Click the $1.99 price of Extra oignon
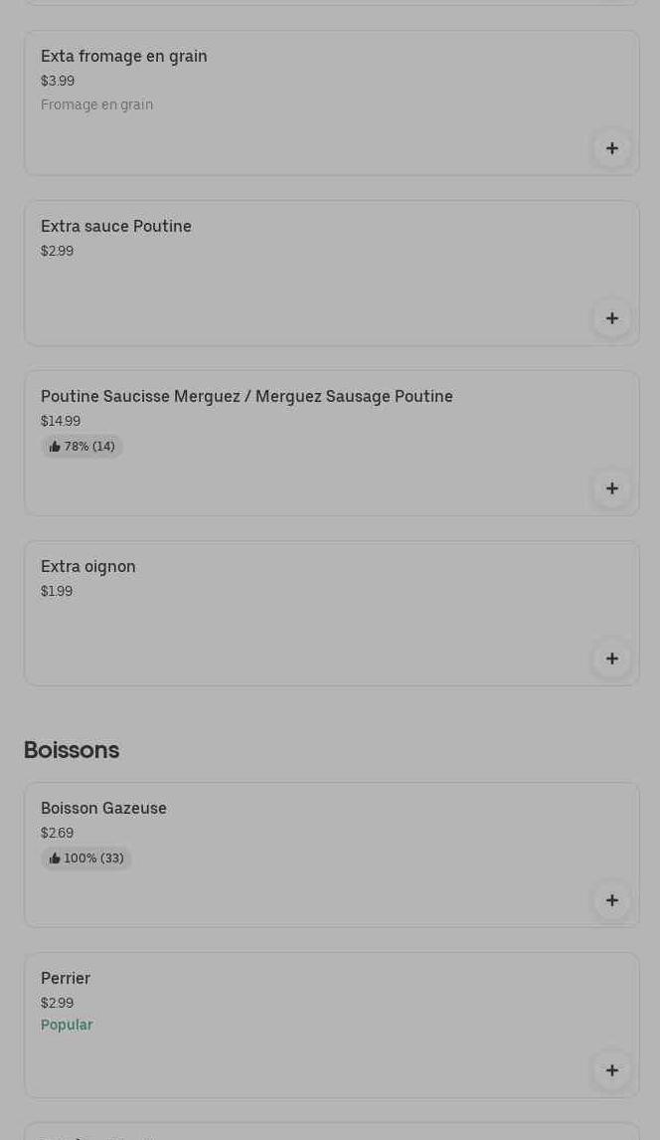Viewport: 660px width, 1140px height. click(x=57, y=592)
